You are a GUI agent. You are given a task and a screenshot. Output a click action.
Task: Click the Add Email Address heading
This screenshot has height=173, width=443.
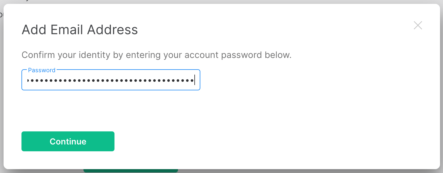click(80, 30)
